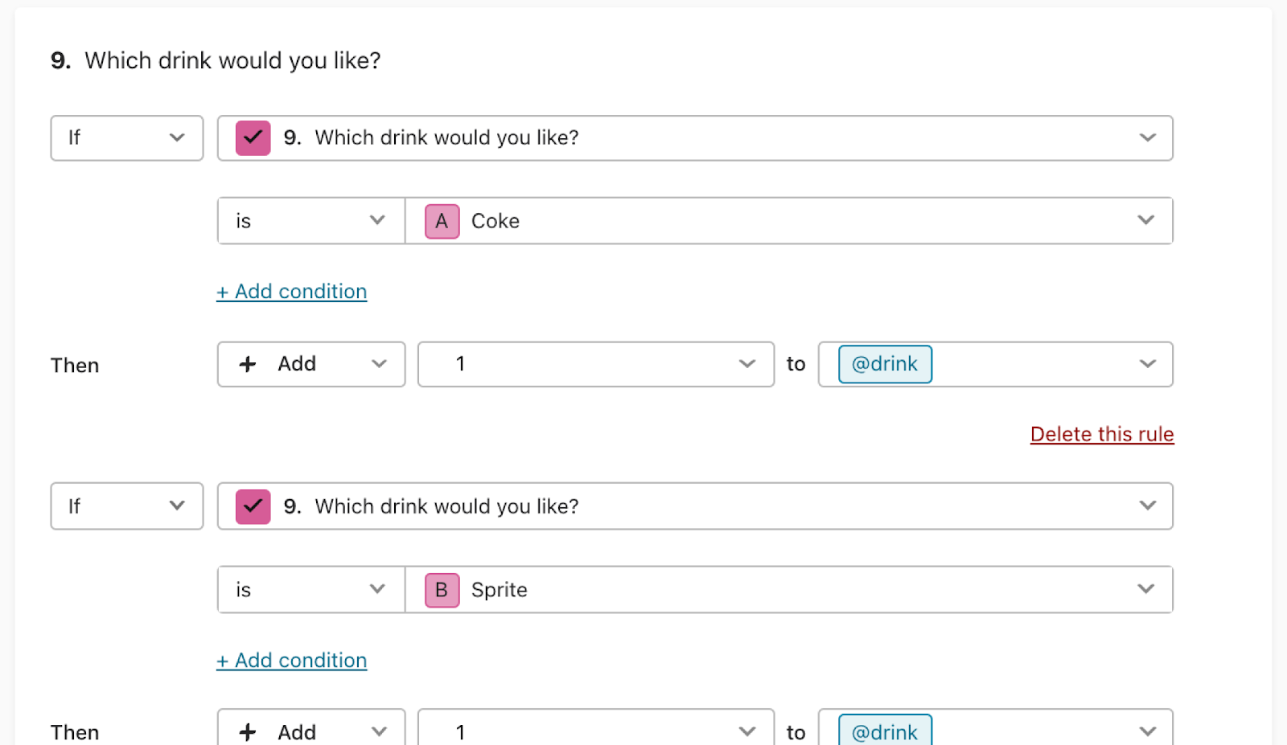Click the second rule's @drink variable tag
Viewport: 1287px width, 745px height.
(x=885, y=731)
